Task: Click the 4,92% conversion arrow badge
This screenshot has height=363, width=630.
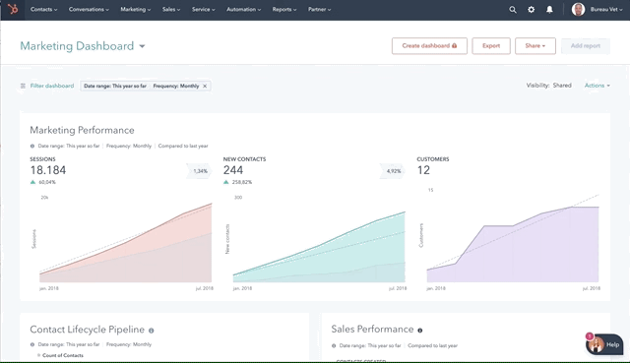Action: (x=393, y=171)
